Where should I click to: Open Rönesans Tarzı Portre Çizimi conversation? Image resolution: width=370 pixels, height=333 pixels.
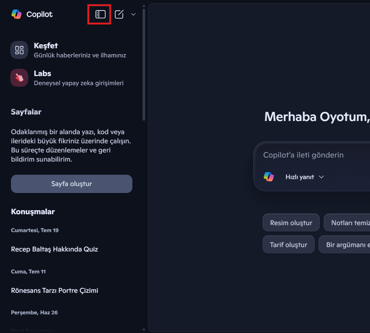[x=54, y=291]
